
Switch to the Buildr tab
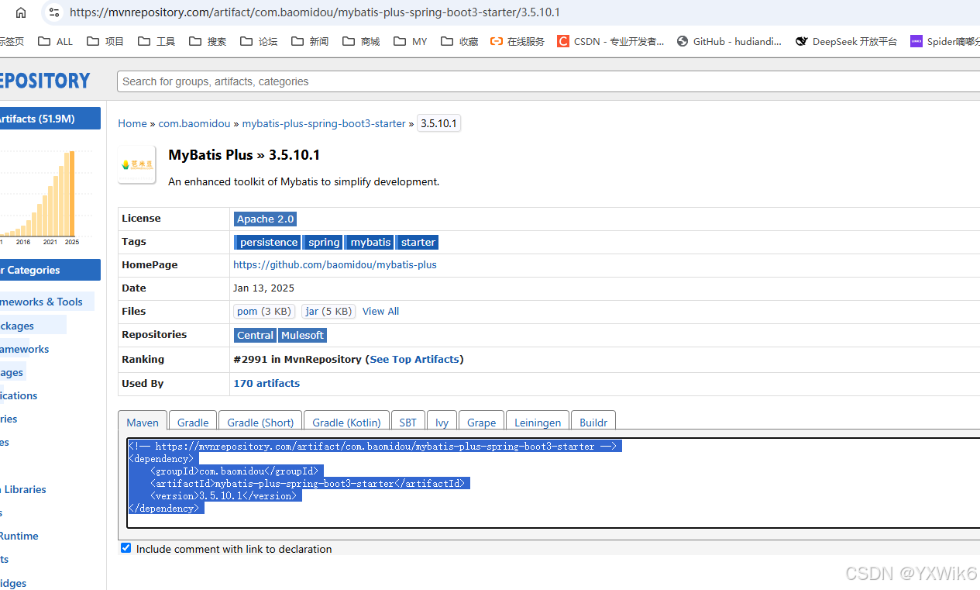(x=593, y=423)
